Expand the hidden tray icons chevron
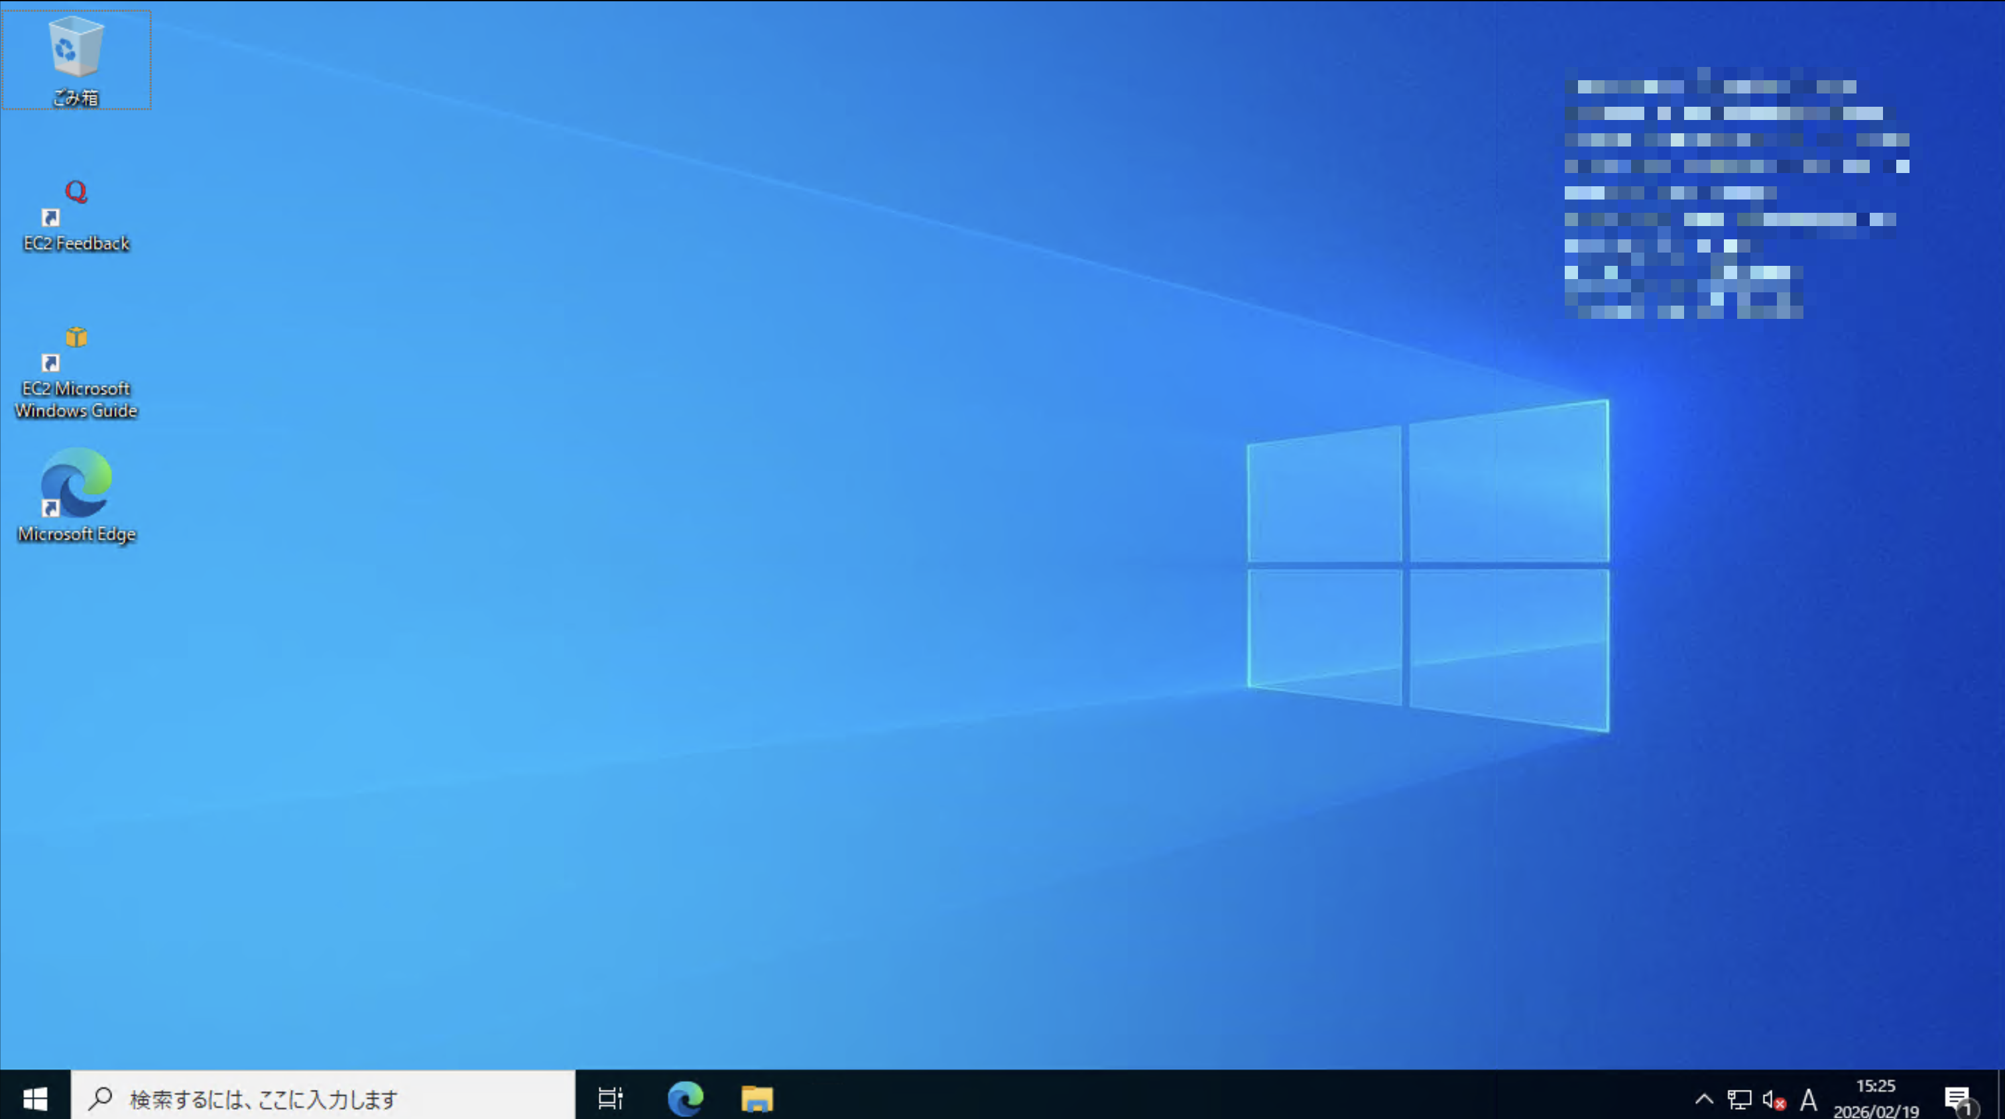This screenshot has height=1119, width=2005. click(x=1704, y=1098)
